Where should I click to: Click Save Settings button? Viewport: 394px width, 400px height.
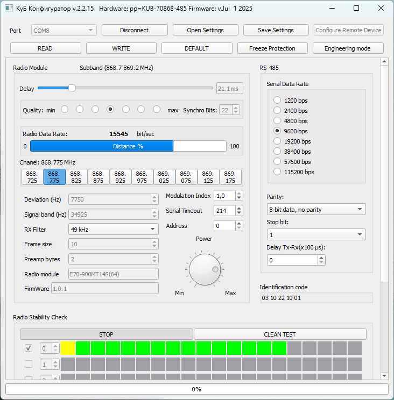[276, 30]
